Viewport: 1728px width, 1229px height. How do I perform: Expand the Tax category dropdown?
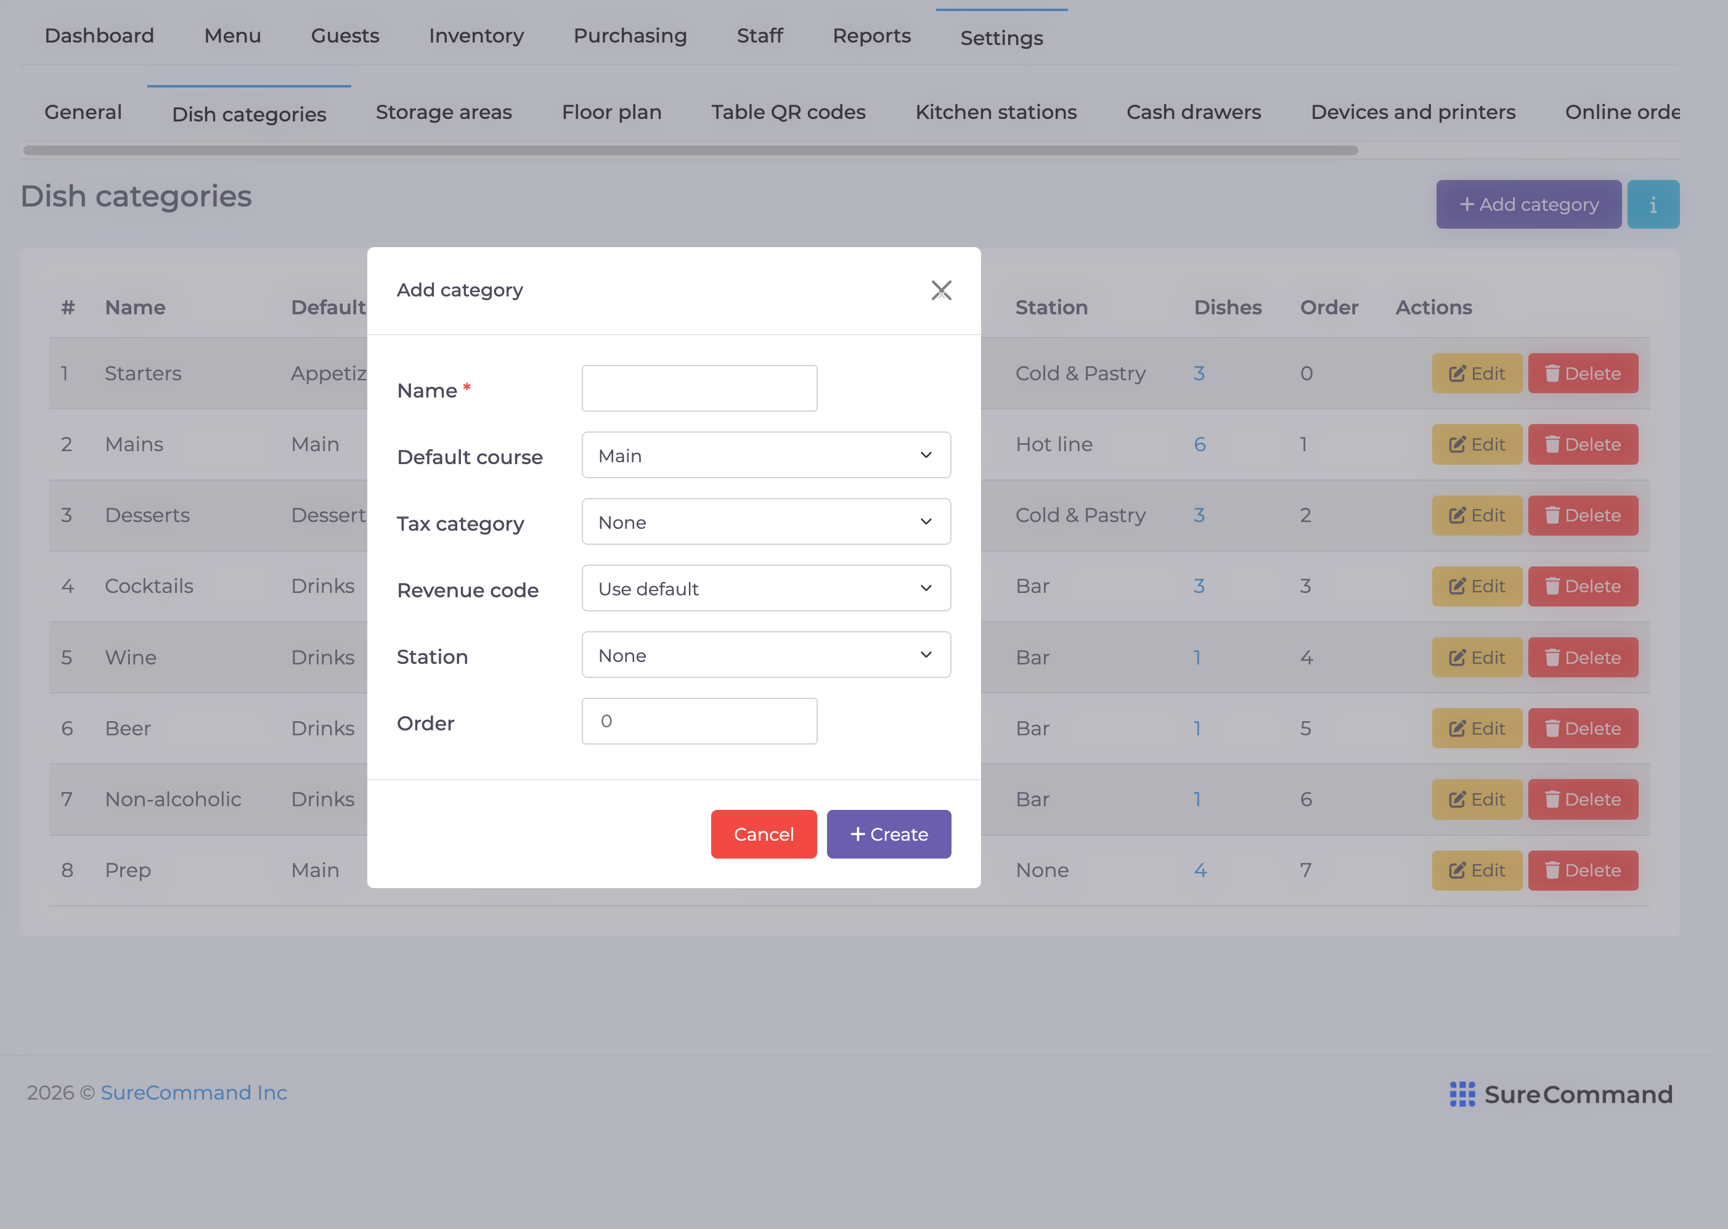pyautogui.click(x=765, y=521)
